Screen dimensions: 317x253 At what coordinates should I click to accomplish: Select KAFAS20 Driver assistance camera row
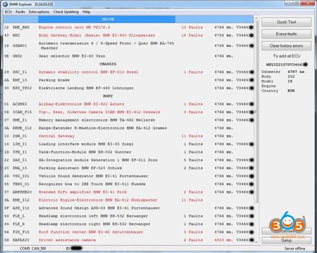[x=129, y=240]
